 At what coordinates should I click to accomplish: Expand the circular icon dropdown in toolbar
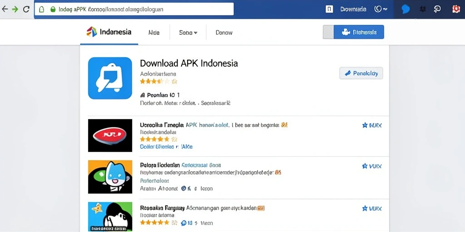click(381, 9)
